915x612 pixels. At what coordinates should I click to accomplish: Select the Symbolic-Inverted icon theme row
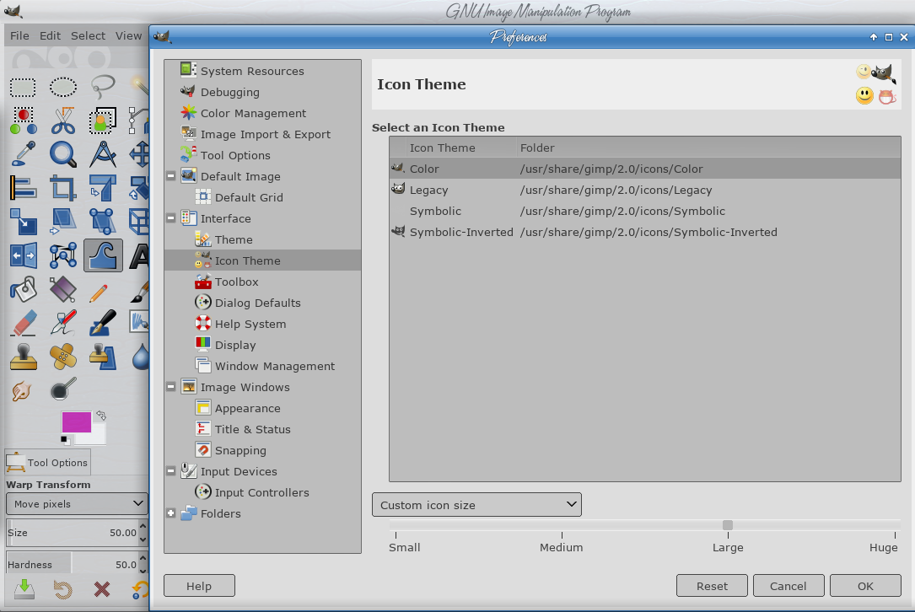(x=645, y=232)
